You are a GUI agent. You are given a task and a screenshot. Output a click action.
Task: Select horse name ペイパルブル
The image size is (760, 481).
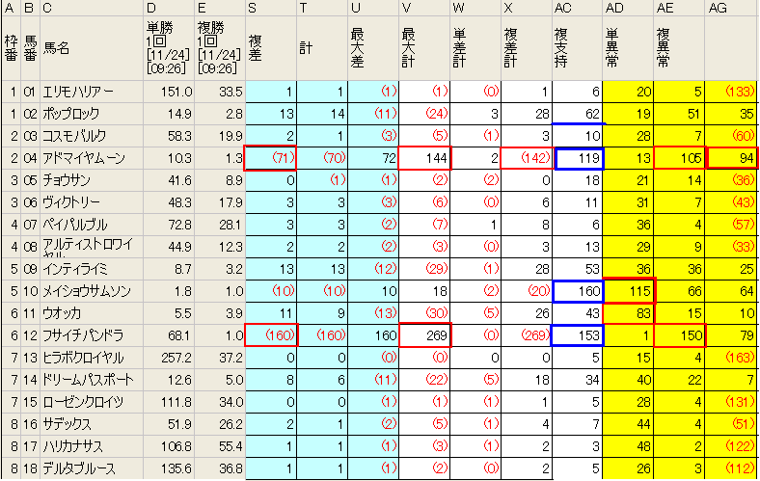click(x=74, y=225)
